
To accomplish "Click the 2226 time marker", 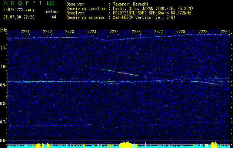I will 136,32.
